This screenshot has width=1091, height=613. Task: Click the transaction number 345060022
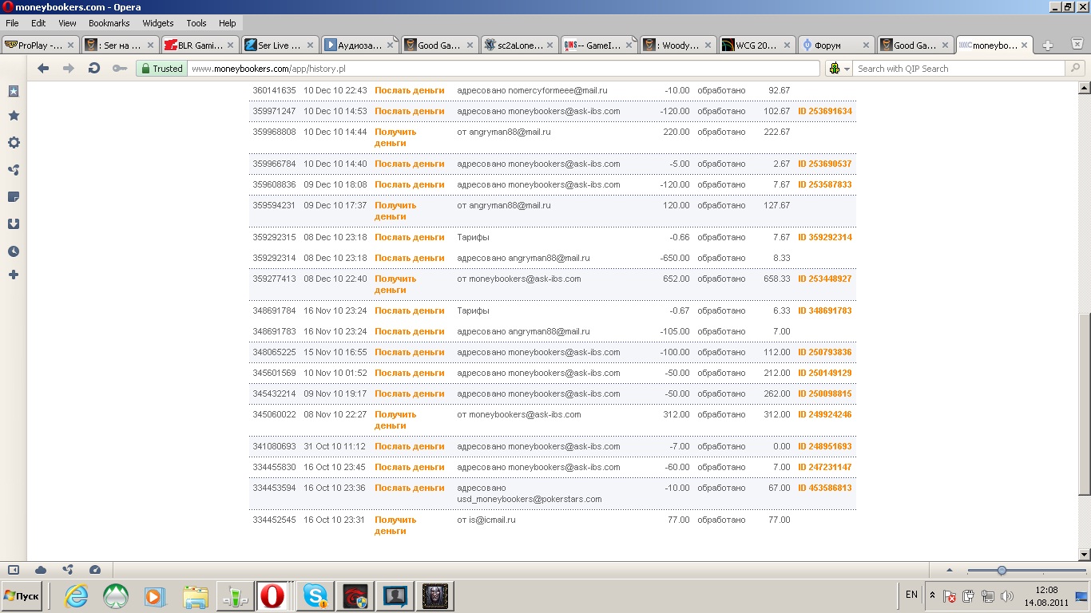click(274, 414)
